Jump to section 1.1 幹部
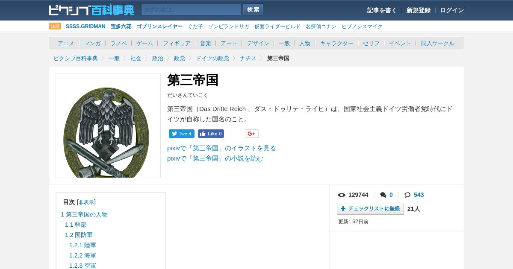This screenshot has height=269, width=513. (x=76, y=225)
